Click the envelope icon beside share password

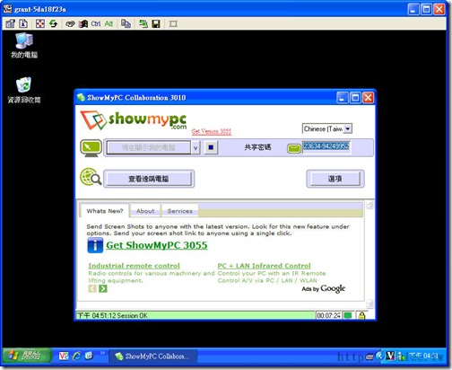coord(294,148)
